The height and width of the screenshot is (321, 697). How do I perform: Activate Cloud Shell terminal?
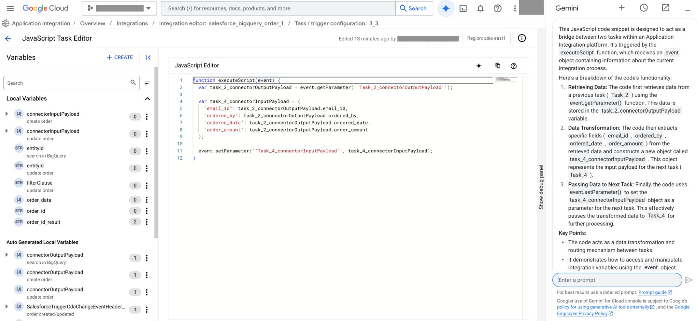pyautogui.click(x=463, y=8)
